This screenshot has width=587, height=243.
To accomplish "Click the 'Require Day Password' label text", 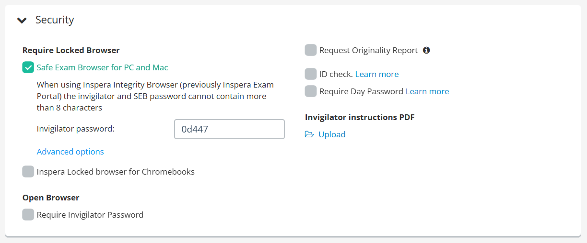I will 361,91.
